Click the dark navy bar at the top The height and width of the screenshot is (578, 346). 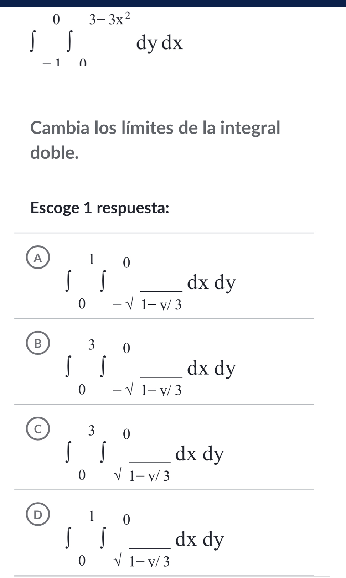(x=173, y=3)
